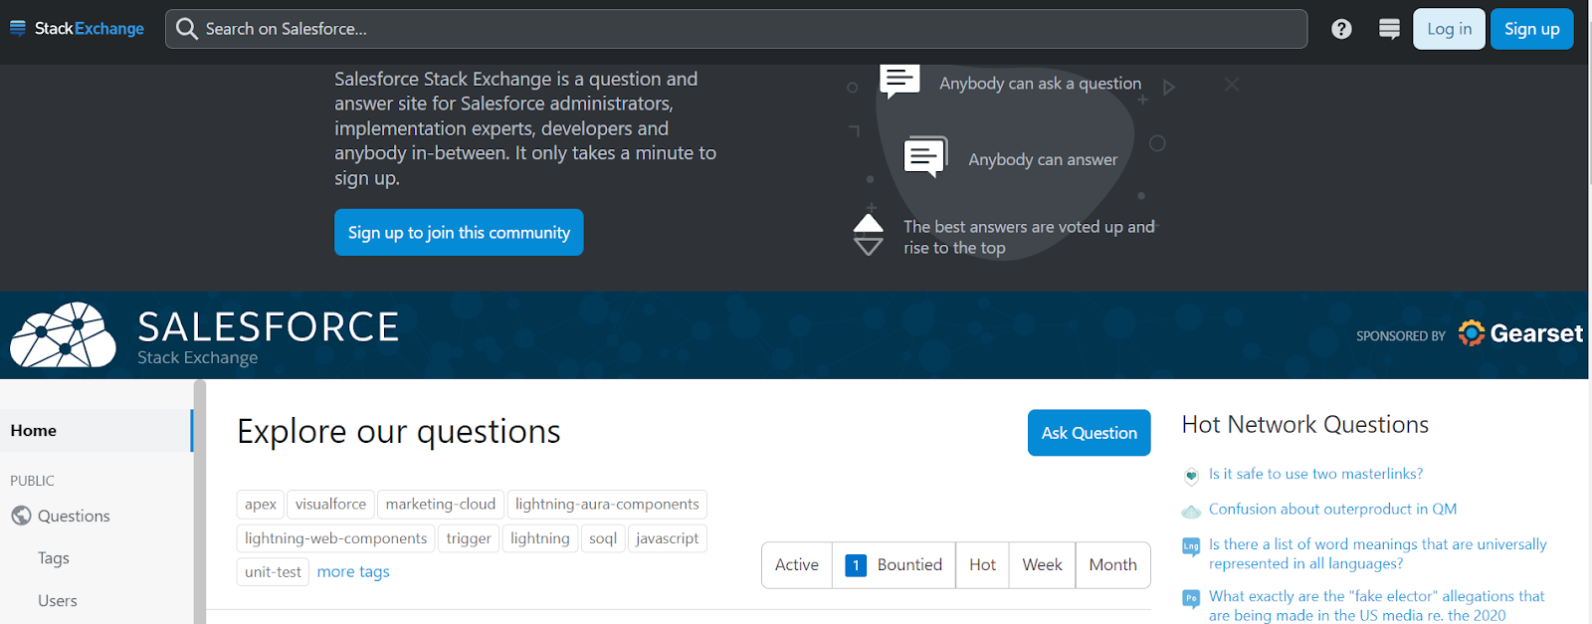
Task: Click the Lng site icon beside word meanings
Action: tap(1191, 546)
